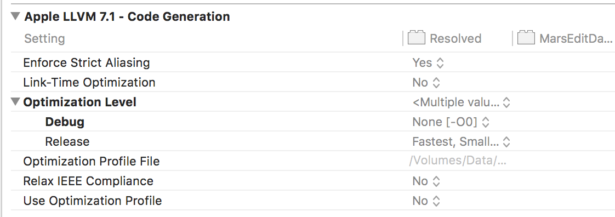Click the Setting column header
The image size is (615, 217).
point(44,38)
